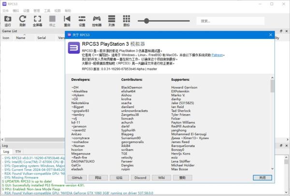
Task: Click the Wiki button
Action: tap(161, 177)
